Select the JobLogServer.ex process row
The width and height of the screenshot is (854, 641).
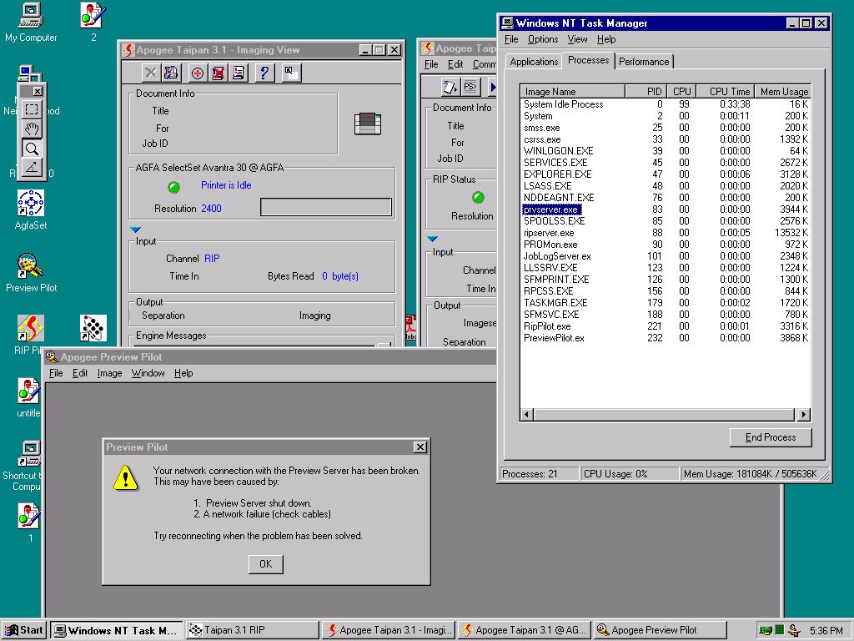click(x=666, y=256)
